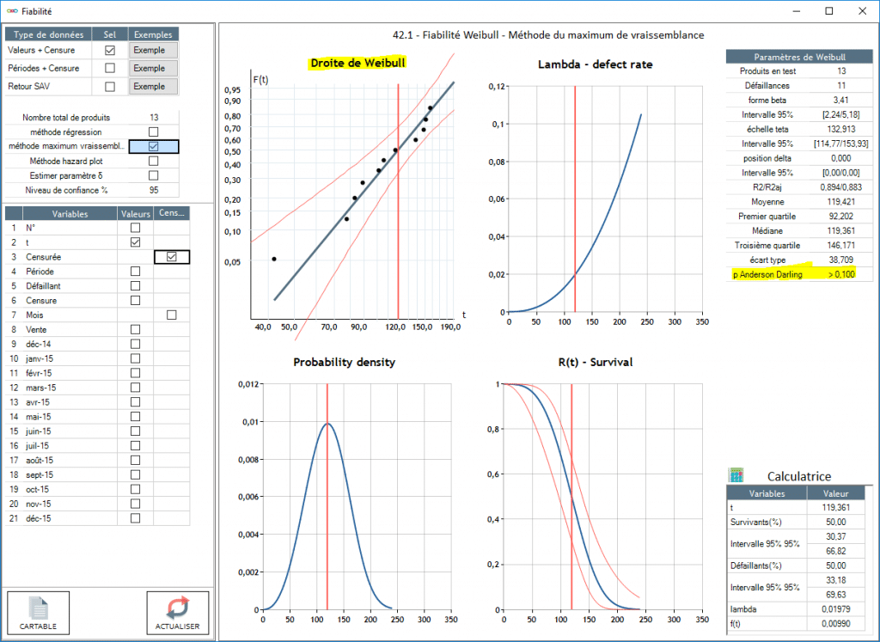Check the Valeurs box for variable N°

point(135,228)
